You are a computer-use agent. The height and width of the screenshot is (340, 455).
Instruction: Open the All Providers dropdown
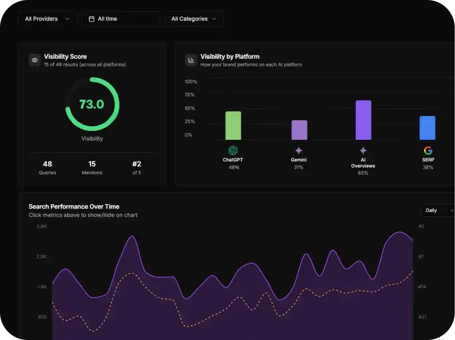click(x=48, y=19)
